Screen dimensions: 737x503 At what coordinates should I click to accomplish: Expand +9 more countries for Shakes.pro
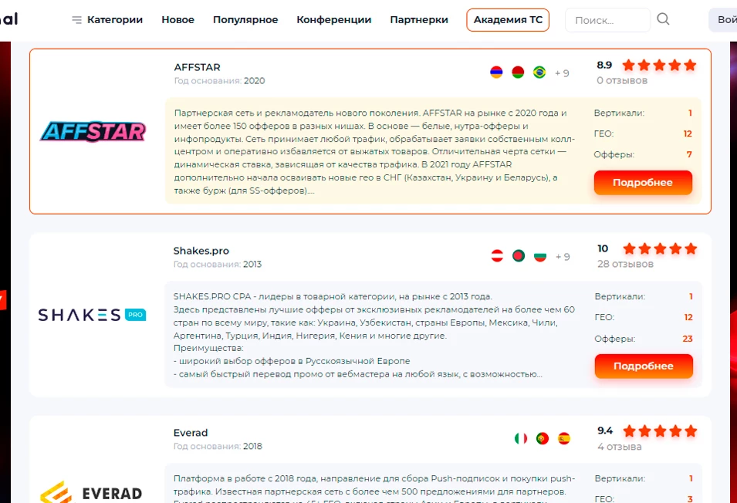563,257
